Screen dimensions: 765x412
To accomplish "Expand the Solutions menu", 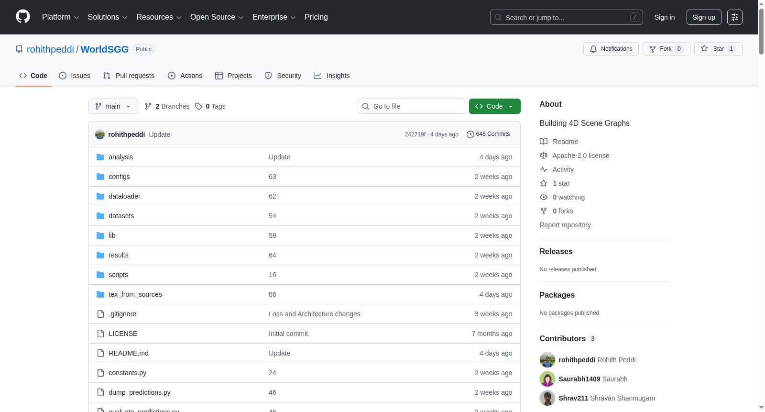I will tap(108, 17).
